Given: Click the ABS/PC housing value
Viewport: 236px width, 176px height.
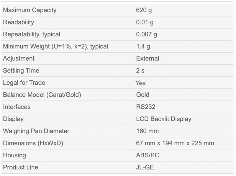Looking at the screenshot, I should (x=148, y=155).
